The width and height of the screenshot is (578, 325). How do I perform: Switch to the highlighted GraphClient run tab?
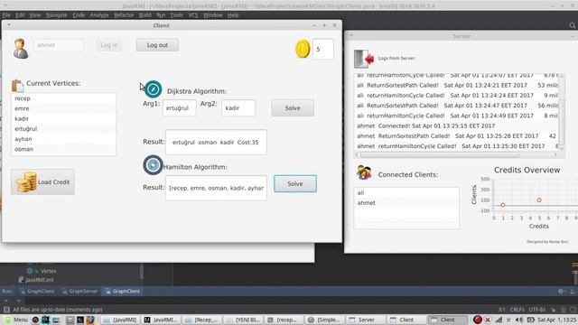click(x=123, y=291)
